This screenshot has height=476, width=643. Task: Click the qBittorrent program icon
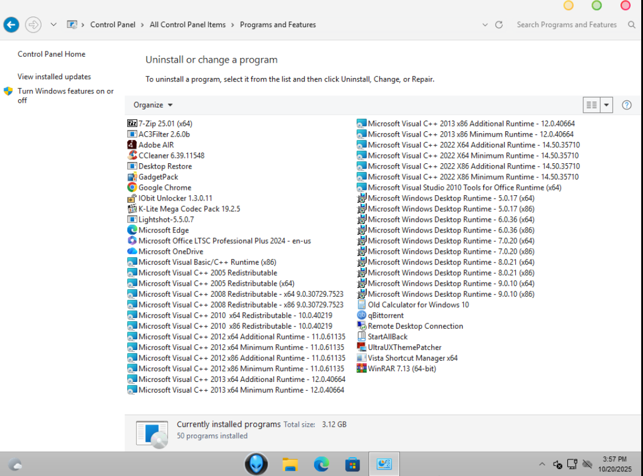click(x=361, y=315)
